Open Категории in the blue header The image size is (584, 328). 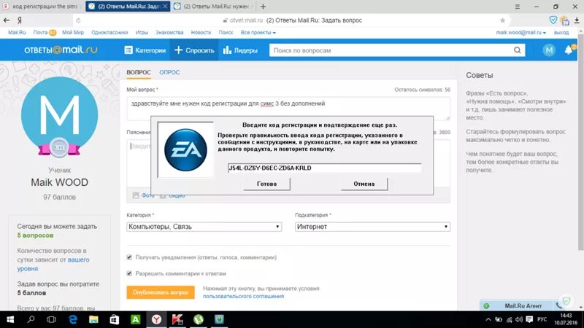(x=145, y=50)
